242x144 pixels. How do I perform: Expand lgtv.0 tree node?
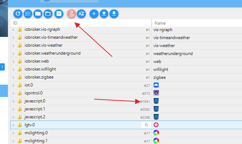(x=13, y=125)
